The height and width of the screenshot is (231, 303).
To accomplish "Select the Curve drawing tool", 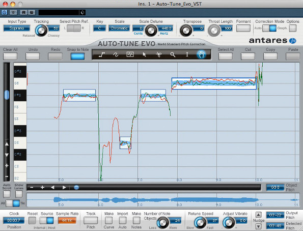I will coord(116,55).
